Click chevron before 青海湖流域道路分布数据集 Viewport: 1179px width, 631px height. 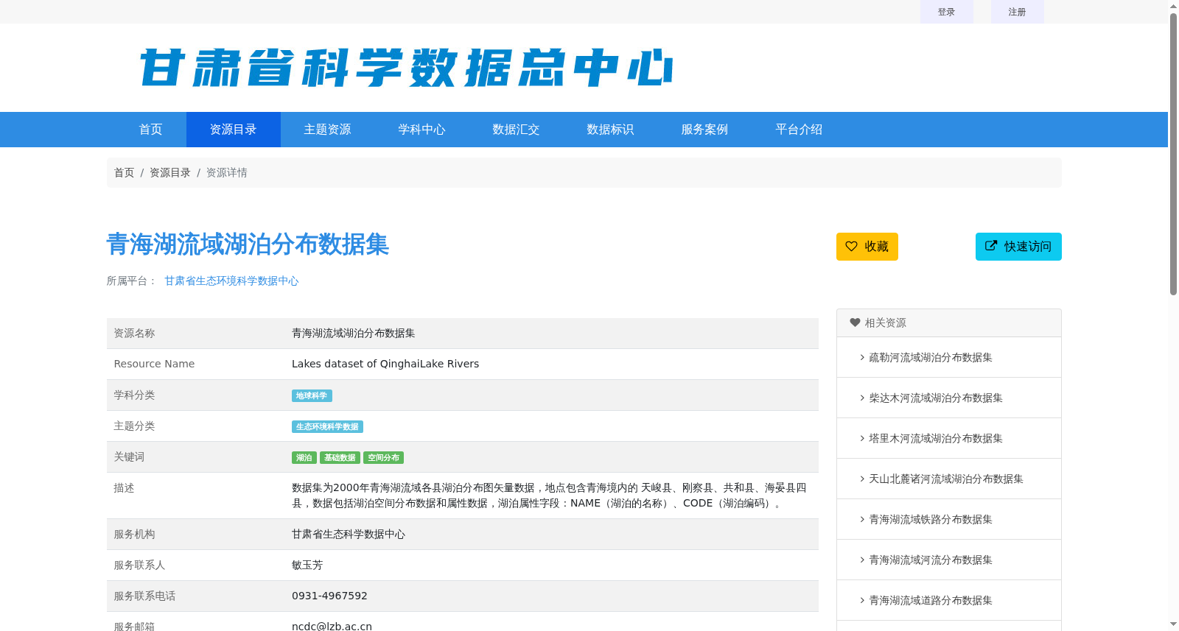coord(862,600)
